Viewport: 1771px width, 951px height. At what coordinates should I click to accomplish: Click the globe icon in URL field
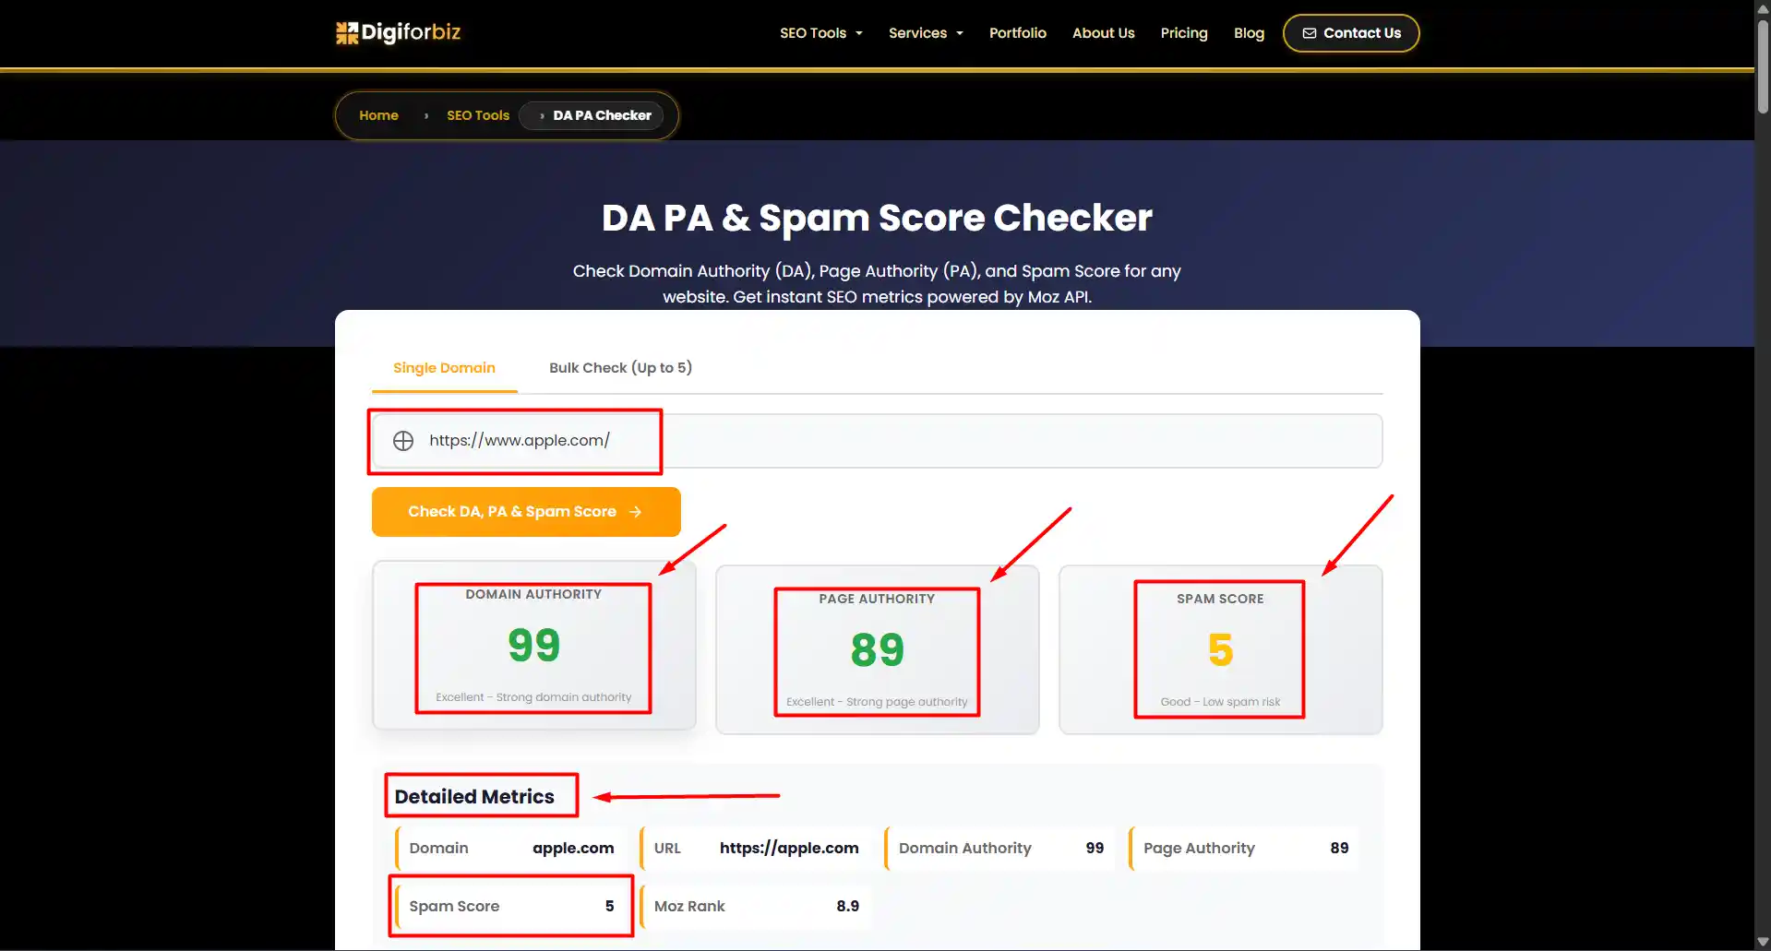coord(403,441)
